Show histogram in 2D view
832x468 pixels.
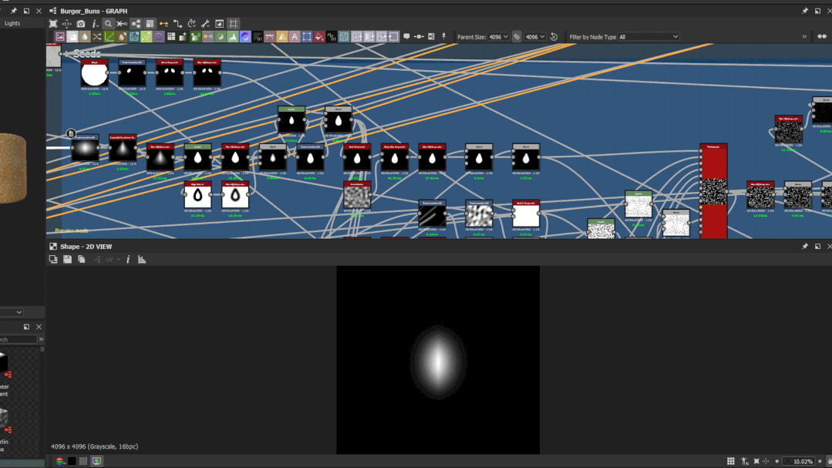[142, 260]
